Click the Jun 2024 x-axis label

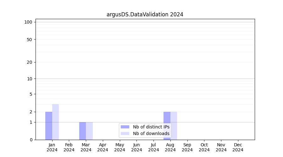click(136, 147)
